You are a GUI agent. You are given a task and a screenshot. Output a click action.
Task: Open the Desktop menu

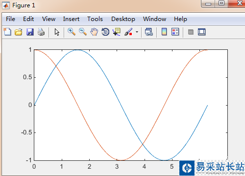[x=123, y=19]
